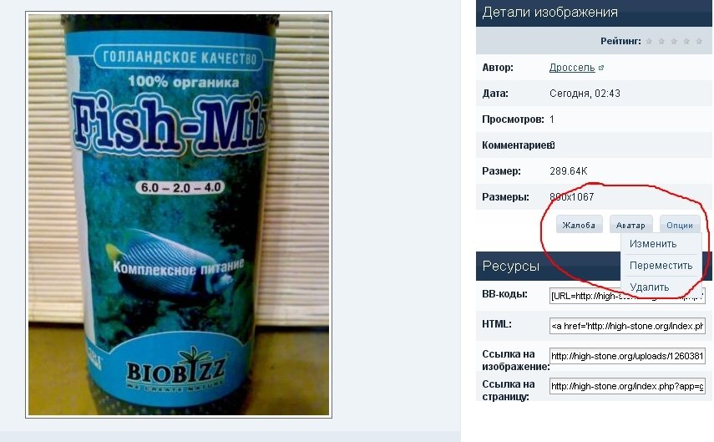This screenshot has width=714, height=442.
Task: Rate the image with the fourth star
Action: 686,42
